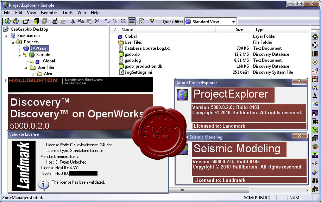
Task: Click the horizontal scrollbar thumb below file list
Action: pos(209,190)
